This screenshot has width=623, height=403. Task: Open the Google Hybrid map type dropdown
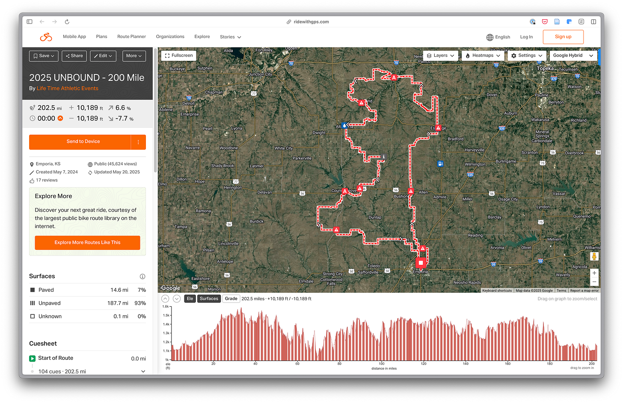point(573,56)
